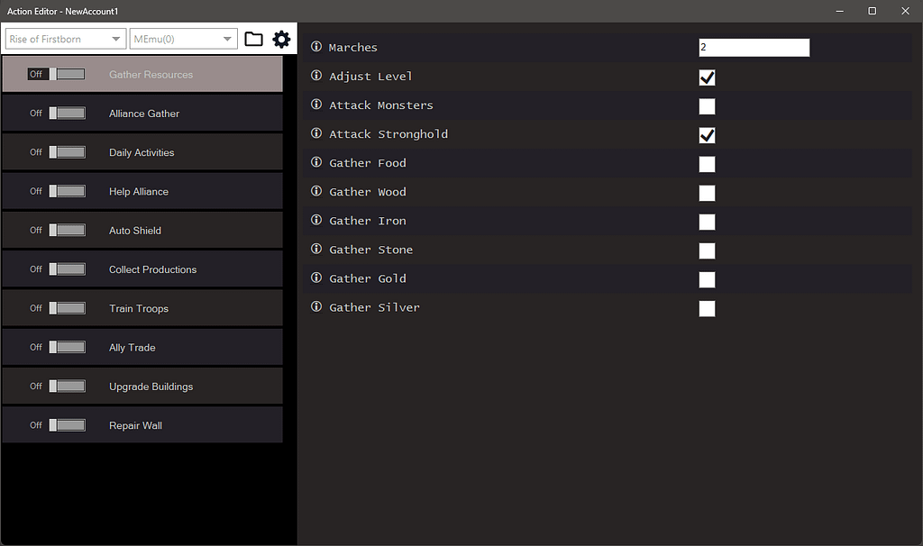Select the Alliance Gather action
Image resolution: width=923 pixels, height=546 pixels.
[144, 113]
